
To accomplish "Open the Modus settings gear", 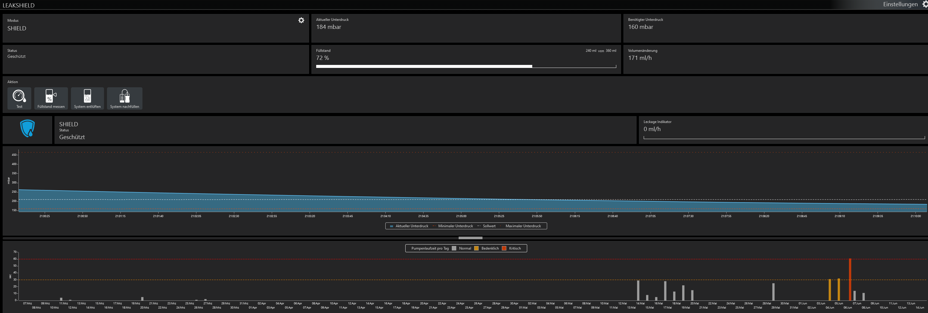I will tap(301, 21).
